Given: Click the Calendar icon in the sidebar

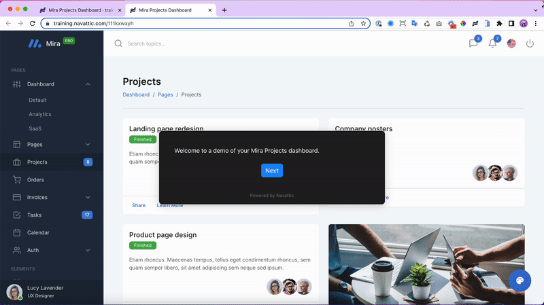Looking at the screenshot, I should click(x=16, y=232).
